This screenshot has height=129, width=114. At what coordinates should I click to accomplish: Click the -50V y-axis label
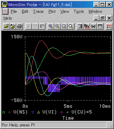[17, 100]
